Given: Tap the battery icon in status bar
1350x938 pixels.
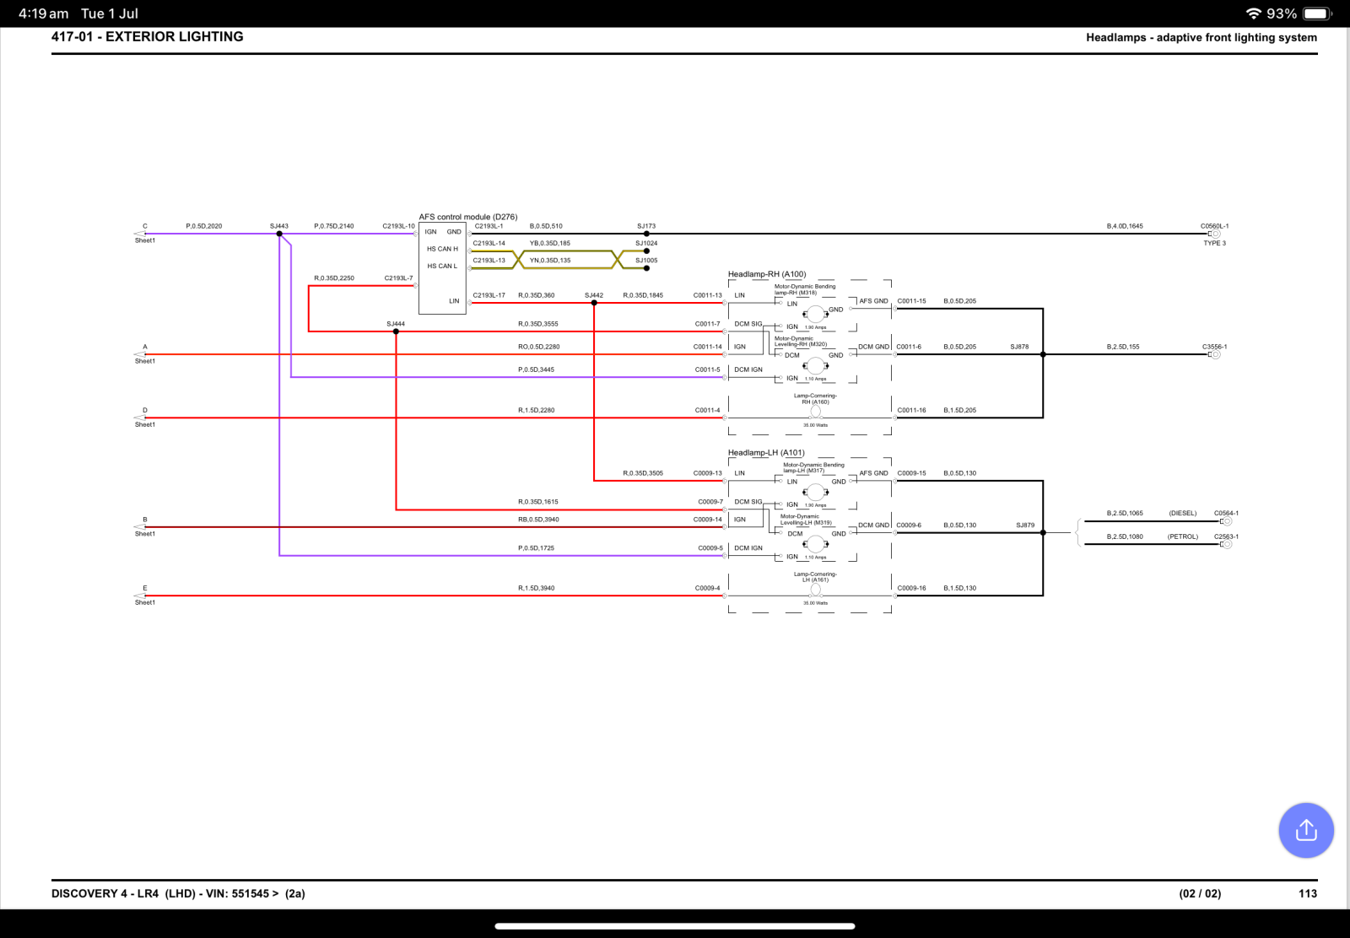Looking at the screenshot, I should pyautogui.click(x=1318, y=13).
